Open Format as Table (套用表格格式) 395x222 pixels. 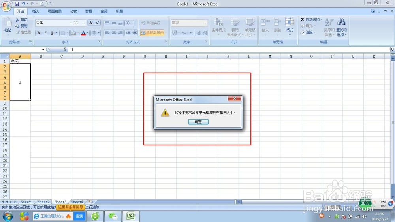click(235, 26)
